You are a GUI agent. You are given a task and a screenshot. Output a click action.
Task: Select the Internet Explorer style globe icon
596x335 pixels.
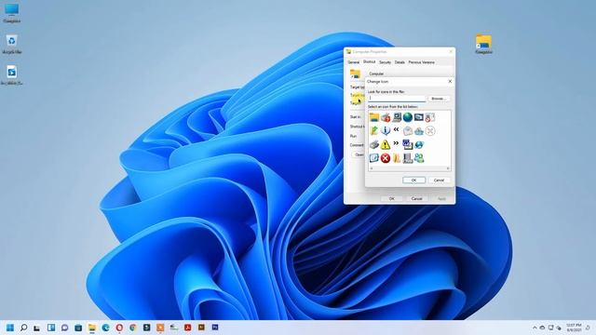[419, 144]
